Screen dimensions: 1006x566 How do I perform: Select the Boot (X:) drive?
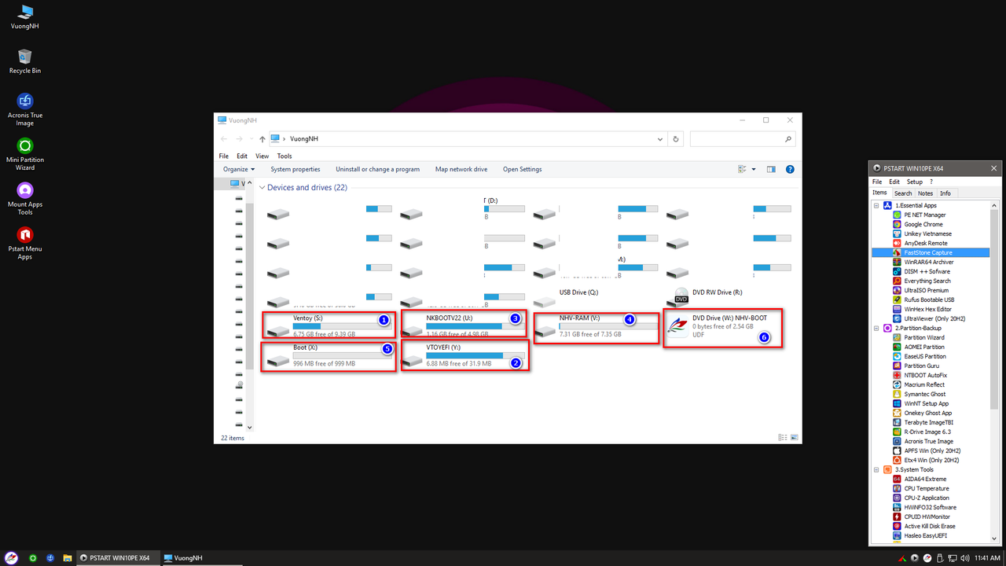point(329,355)
